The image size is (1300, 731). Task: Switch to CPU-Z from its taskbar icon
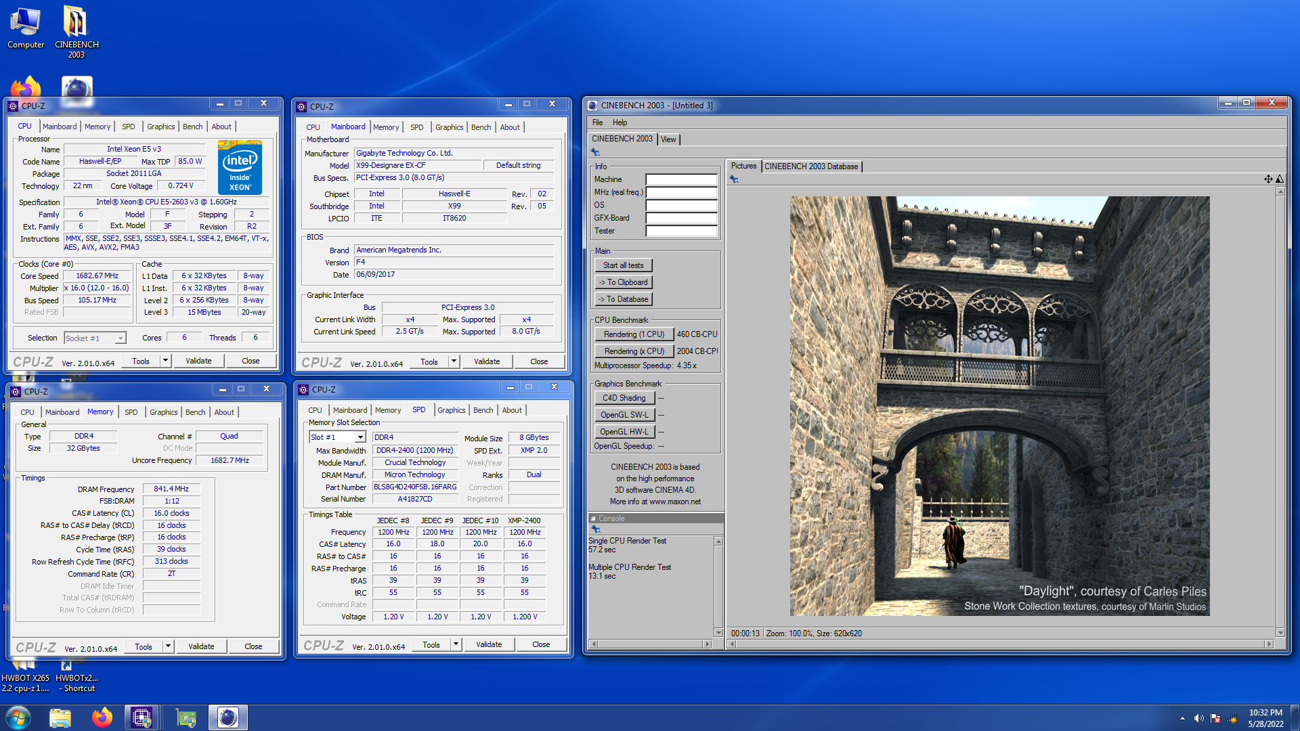tap(142, 717)
